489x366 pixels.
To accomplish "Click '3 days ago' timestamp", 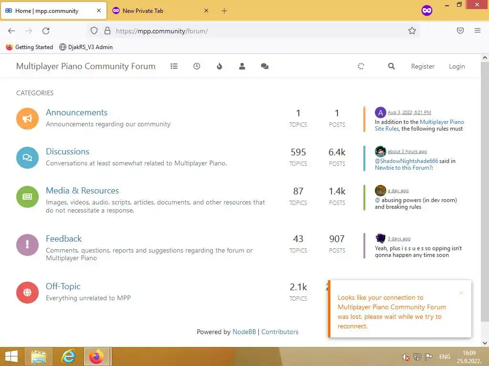I will click(399, 239).
